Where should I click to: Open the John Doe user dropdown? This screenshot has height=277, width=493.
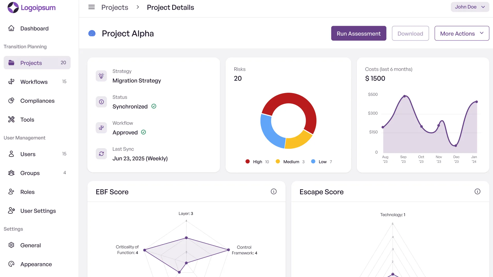click(x=470, y=7)
